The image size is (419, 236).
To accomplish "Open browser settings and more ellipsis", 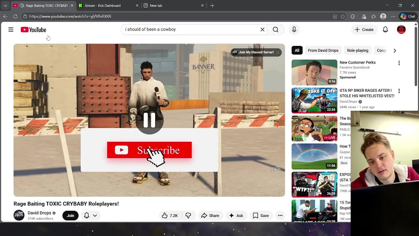I will pyautogui.click(x=393, y=16).
